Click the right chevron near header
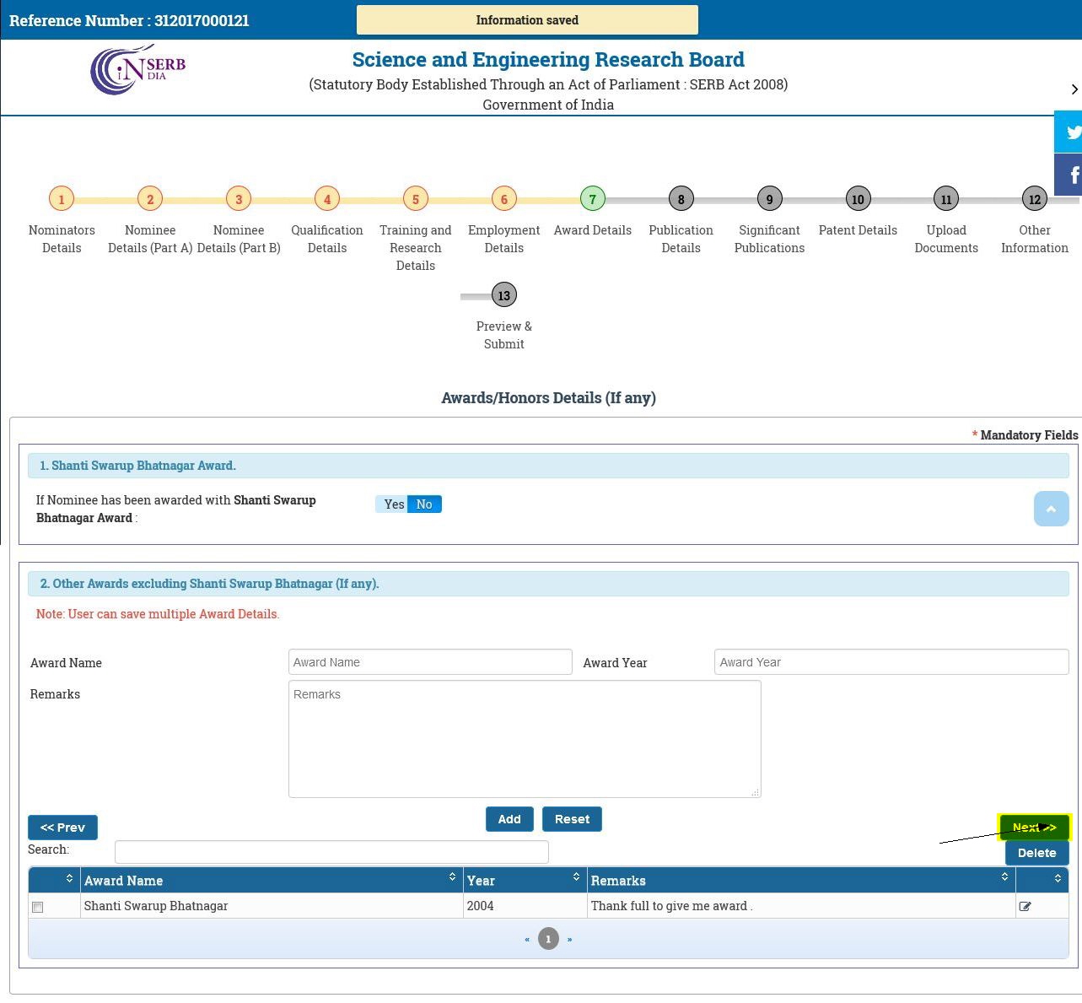This screenshot has height=1003, width=1082. (1074, 89)
